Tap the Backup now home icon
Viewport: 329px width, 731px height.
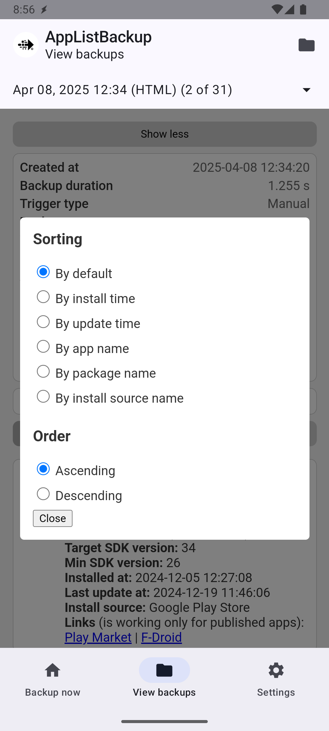pos(53,670)
